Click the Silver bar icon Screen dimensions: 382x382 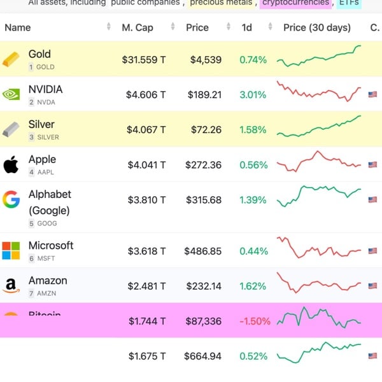click(11, 129)
